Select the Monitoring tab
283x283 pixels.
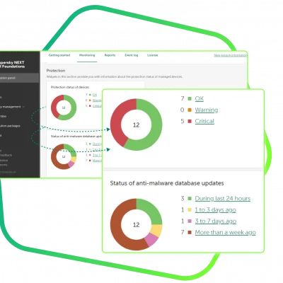[x=87, y=55]
